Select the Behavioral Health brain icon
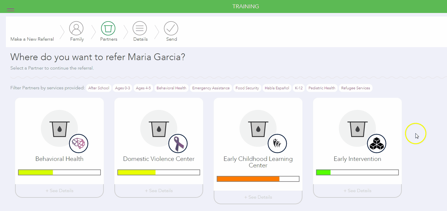Screen dimensions: 447x211 [79, 144]
